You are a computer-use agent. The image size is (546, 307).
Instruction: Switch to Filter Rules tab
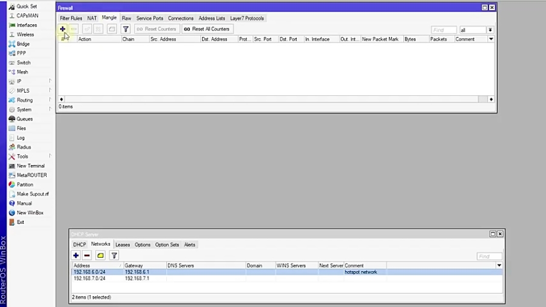[x=71, y=18]
